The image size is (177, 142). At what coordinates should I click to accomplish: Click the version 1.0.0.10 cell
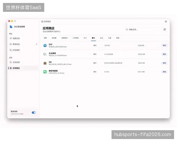coord(107,45)
